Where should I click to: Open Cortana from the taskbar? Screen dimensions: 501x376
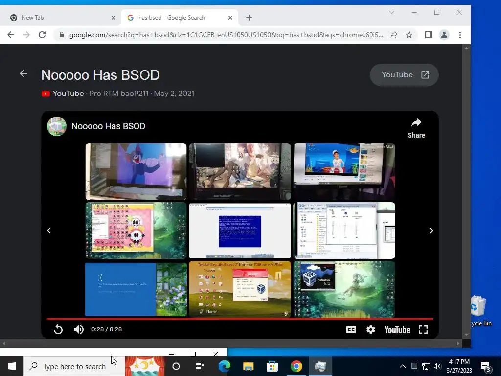(x=176, y=366)
